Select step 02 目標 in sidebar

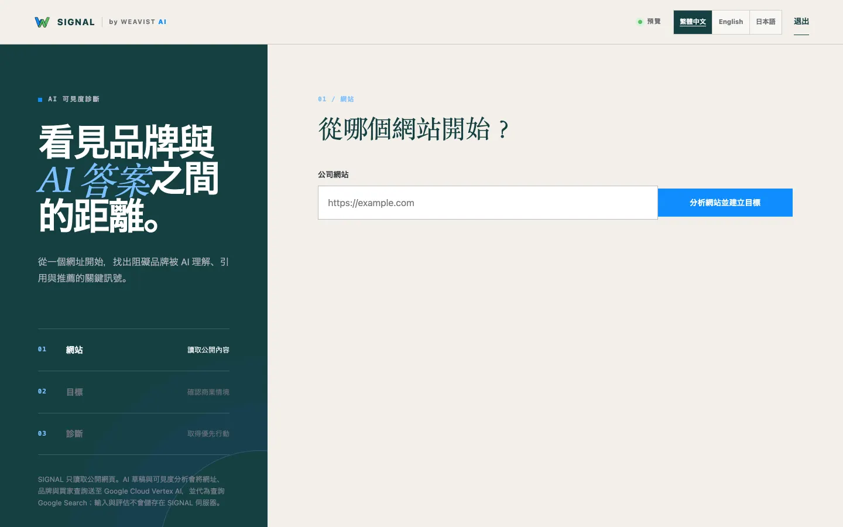(x=133, y=392)
